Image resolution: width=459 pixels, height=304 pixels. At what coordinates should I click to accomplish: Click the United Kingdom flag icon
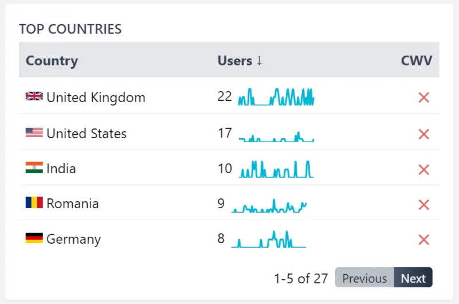point(34,96)
